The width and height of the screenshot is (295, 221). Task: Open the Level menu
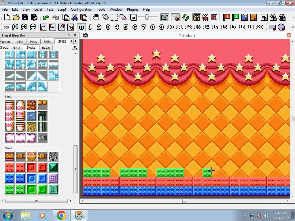(38, 9)
